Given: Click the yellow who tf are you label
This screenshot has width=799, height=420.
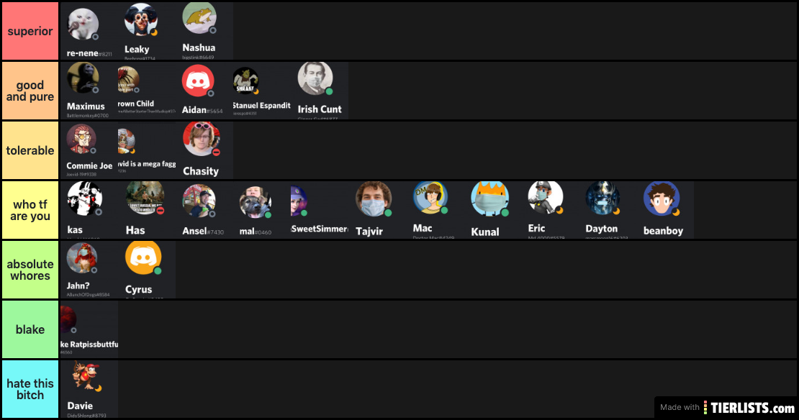Looking at the screenshot, I should (x=30, y=210).
